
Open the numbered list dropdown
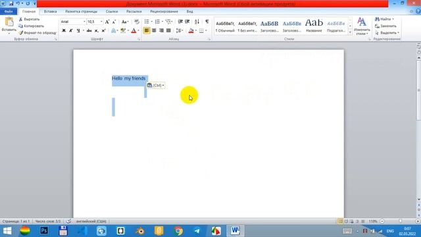pos(162,22)
